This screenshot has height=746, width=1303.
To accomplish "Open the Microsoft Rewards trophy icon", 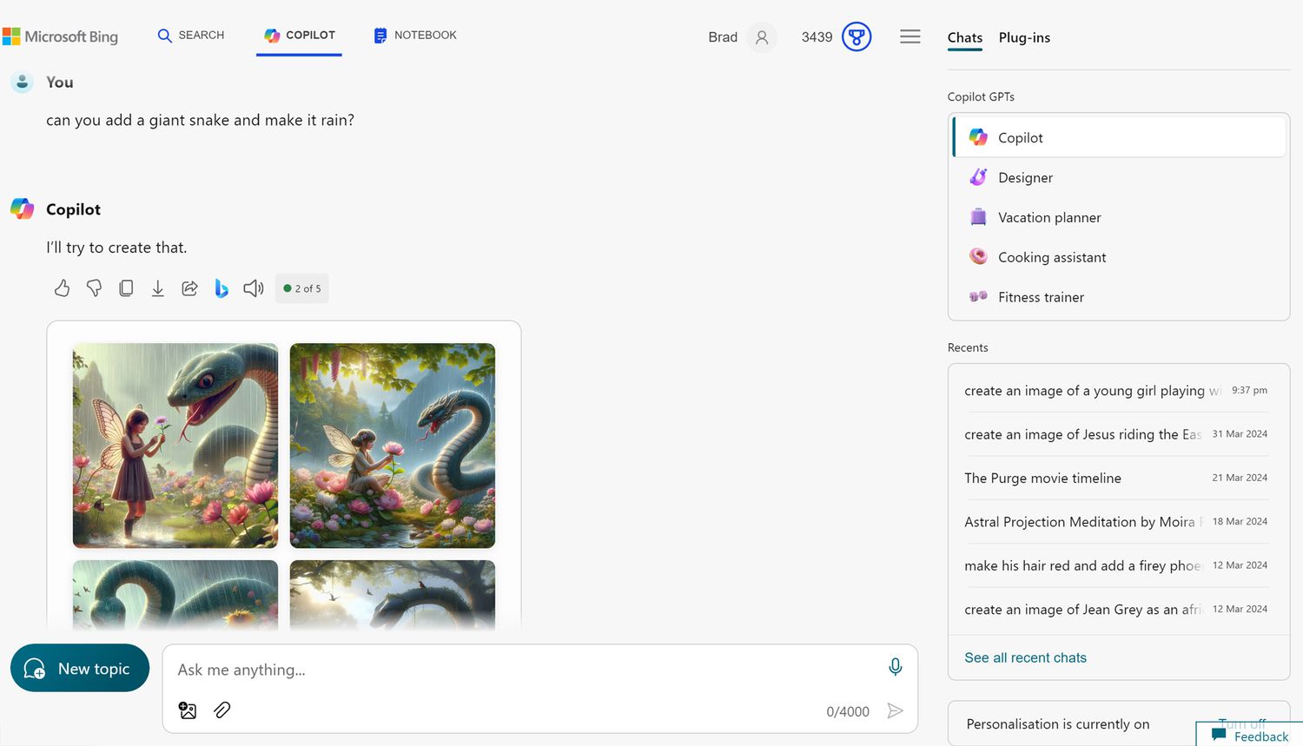I will [x=856, y=36].
